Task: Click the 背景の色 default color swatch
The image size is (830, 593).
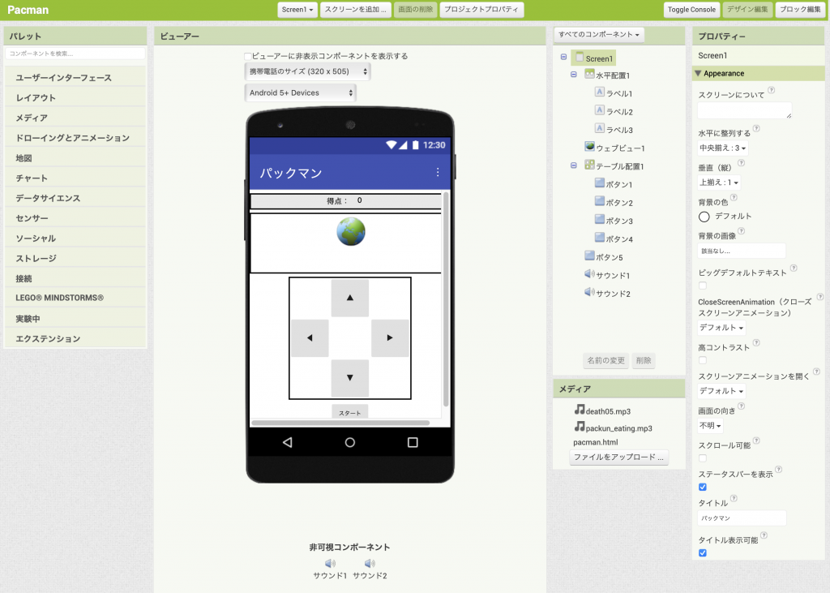Action: 704,217
